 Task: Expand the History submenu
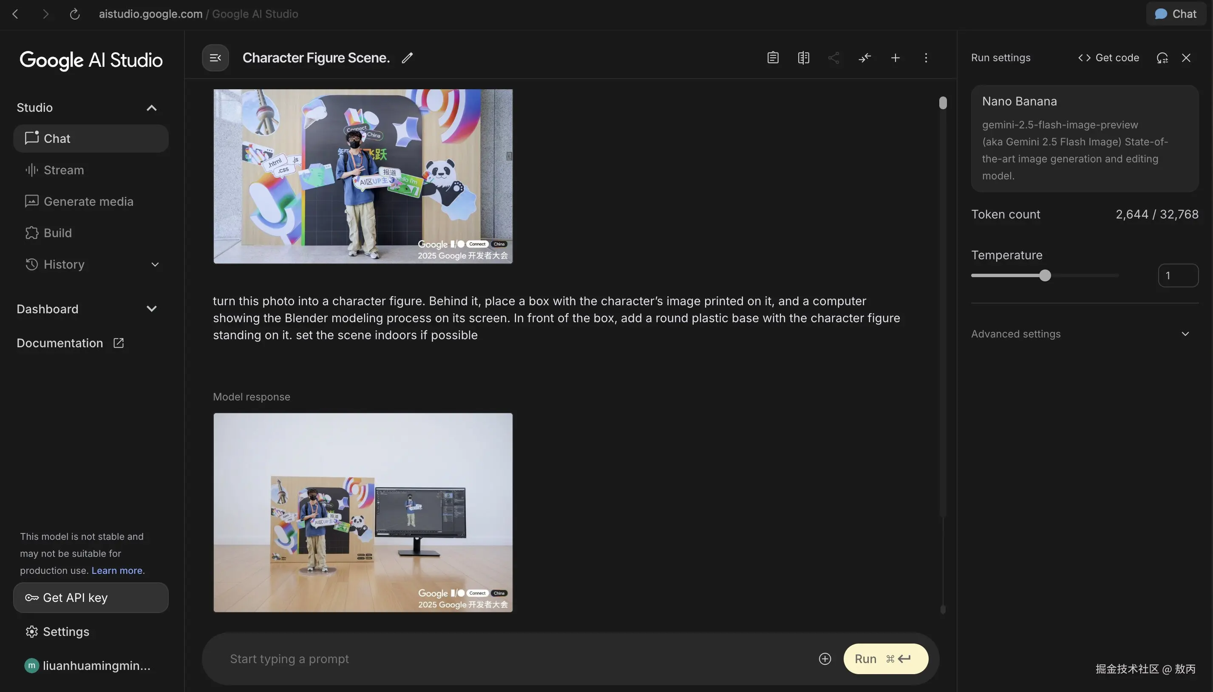point(155,265)
